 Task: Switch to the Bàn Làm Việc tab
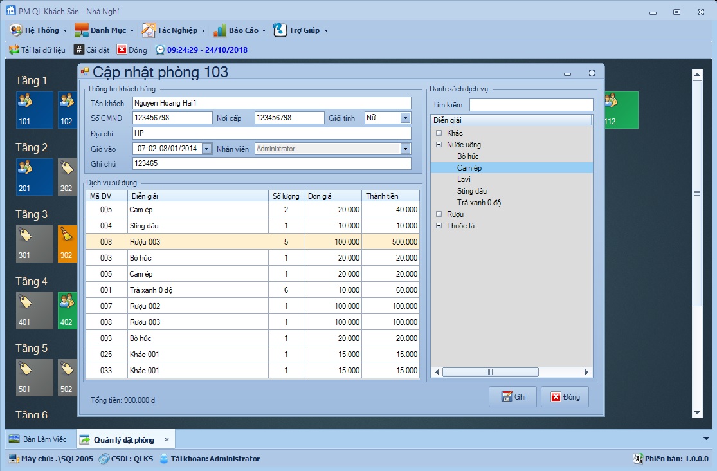(x=39, y=439)
